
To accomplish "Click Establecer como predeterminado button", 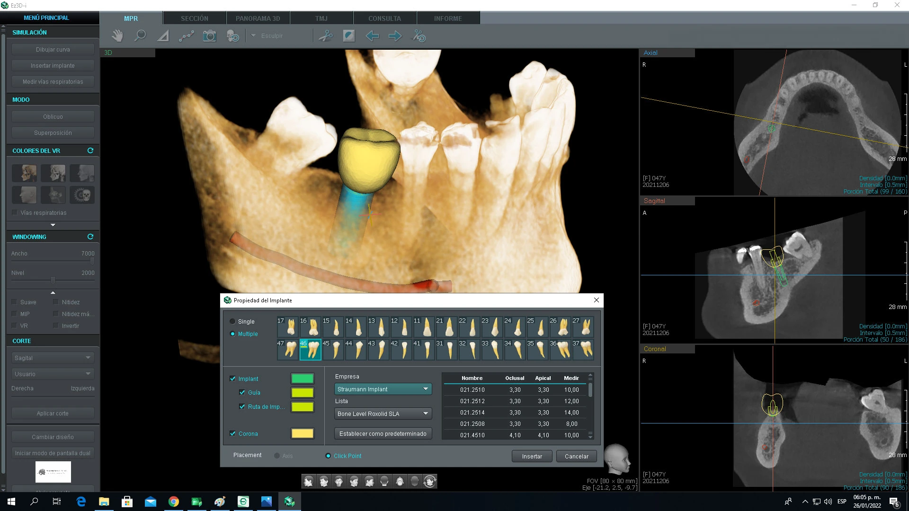I will [x=383, y=433].
